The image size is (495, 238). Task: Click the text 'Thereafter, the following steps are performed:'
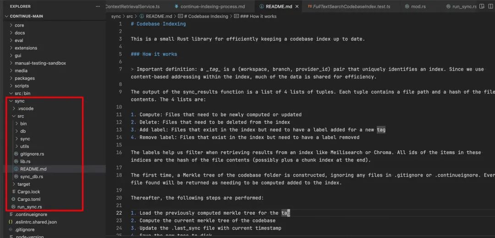point(197,198)
